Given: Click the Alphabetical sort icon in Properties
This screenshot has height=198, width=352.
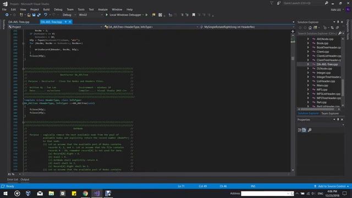Looking at the screenshot, I should point(304,130).
